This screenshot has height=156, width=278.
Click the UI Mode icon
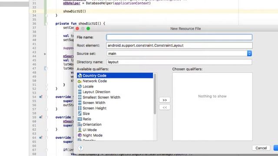[x=79, y=130]
